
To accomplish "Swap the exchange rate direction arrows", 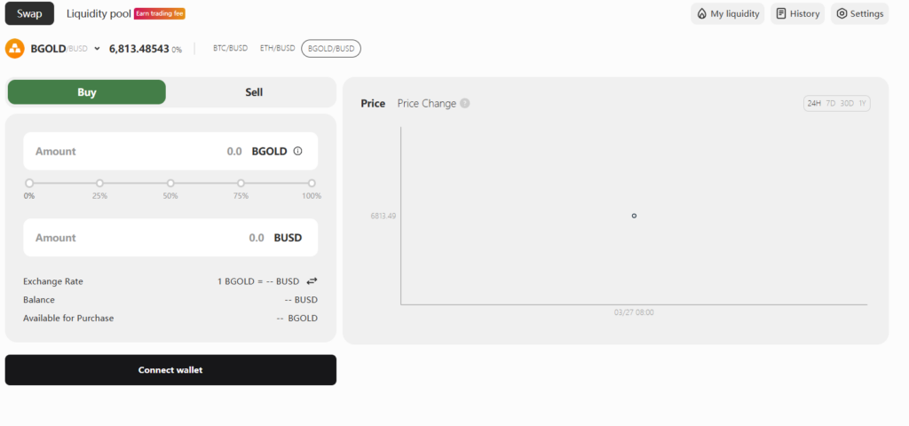I will pos(312,281).
